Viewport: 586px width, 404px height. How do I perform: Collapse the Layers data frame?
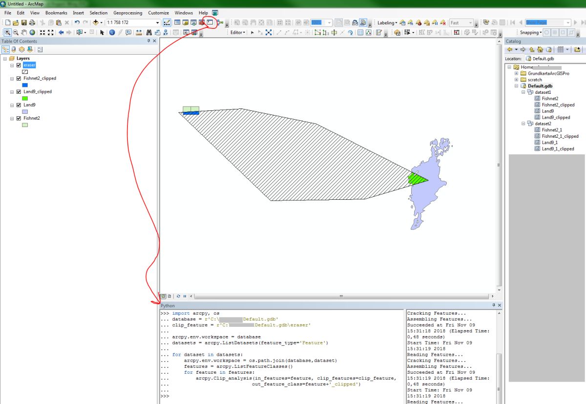[4, 59]
